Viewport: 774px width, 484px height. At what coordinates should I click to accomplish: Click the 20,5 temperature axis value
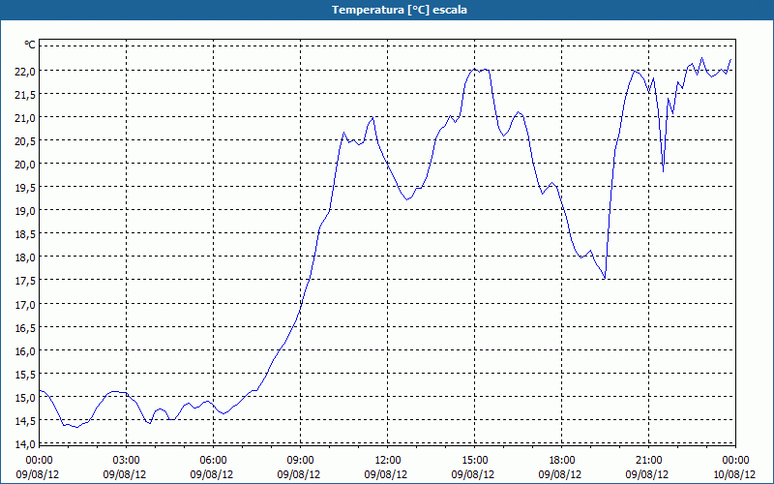[x=25, y=141]
